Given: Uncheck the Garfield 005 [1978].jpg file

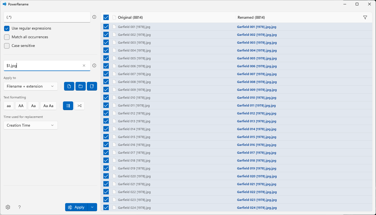Looking at the screenshot, I should [106, 58].
